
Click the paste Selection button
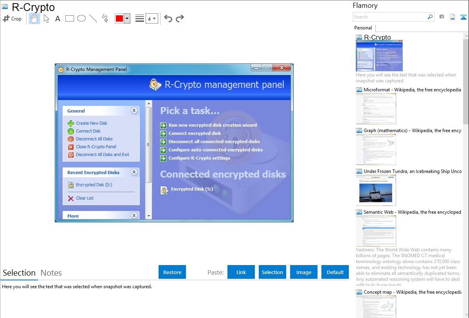(x=272, y=272)
